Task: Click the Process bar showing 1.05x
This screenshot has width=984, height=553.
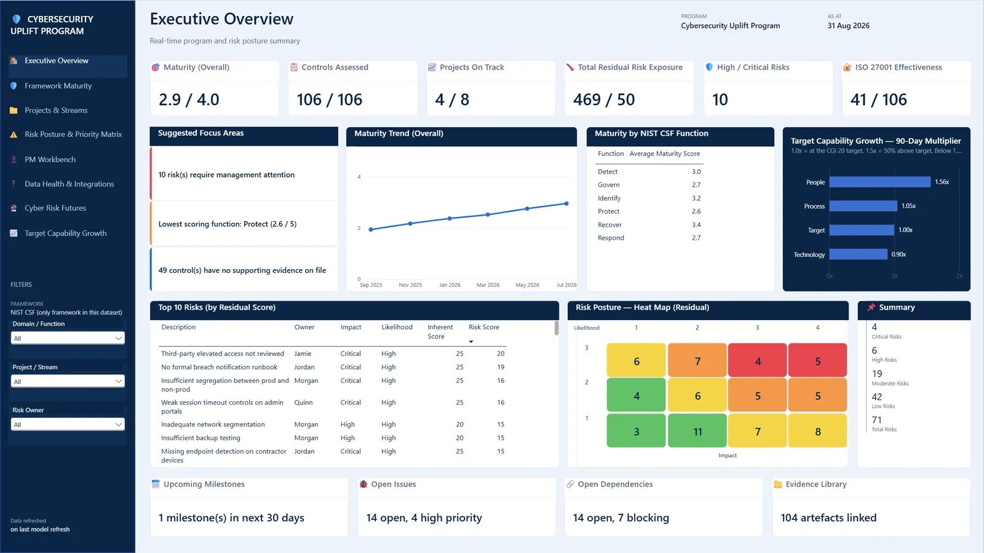Action: tap(863, 206)
